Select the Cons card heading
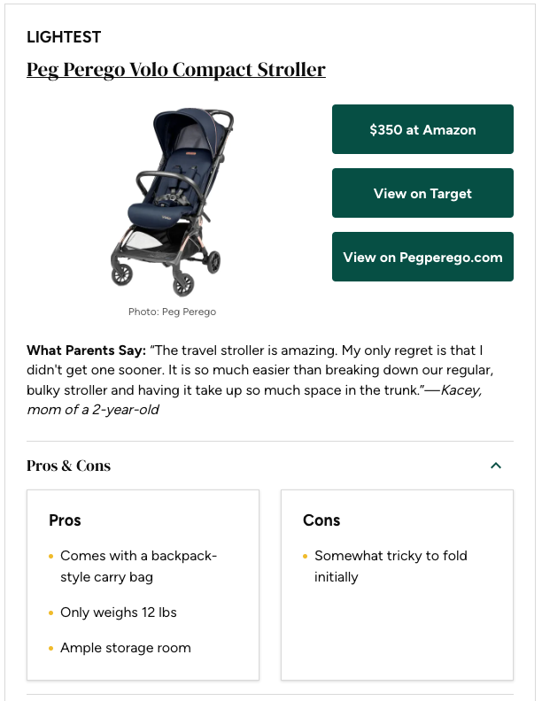Image resolution: width=542 pixels, height=701 pixels. pyautogui.click(x=321, y=520)
